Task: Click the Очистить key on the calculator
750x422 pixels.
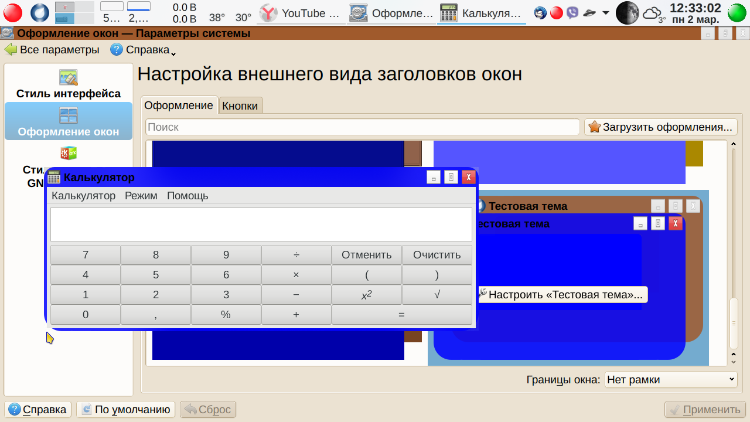Action: click(437, 255)
